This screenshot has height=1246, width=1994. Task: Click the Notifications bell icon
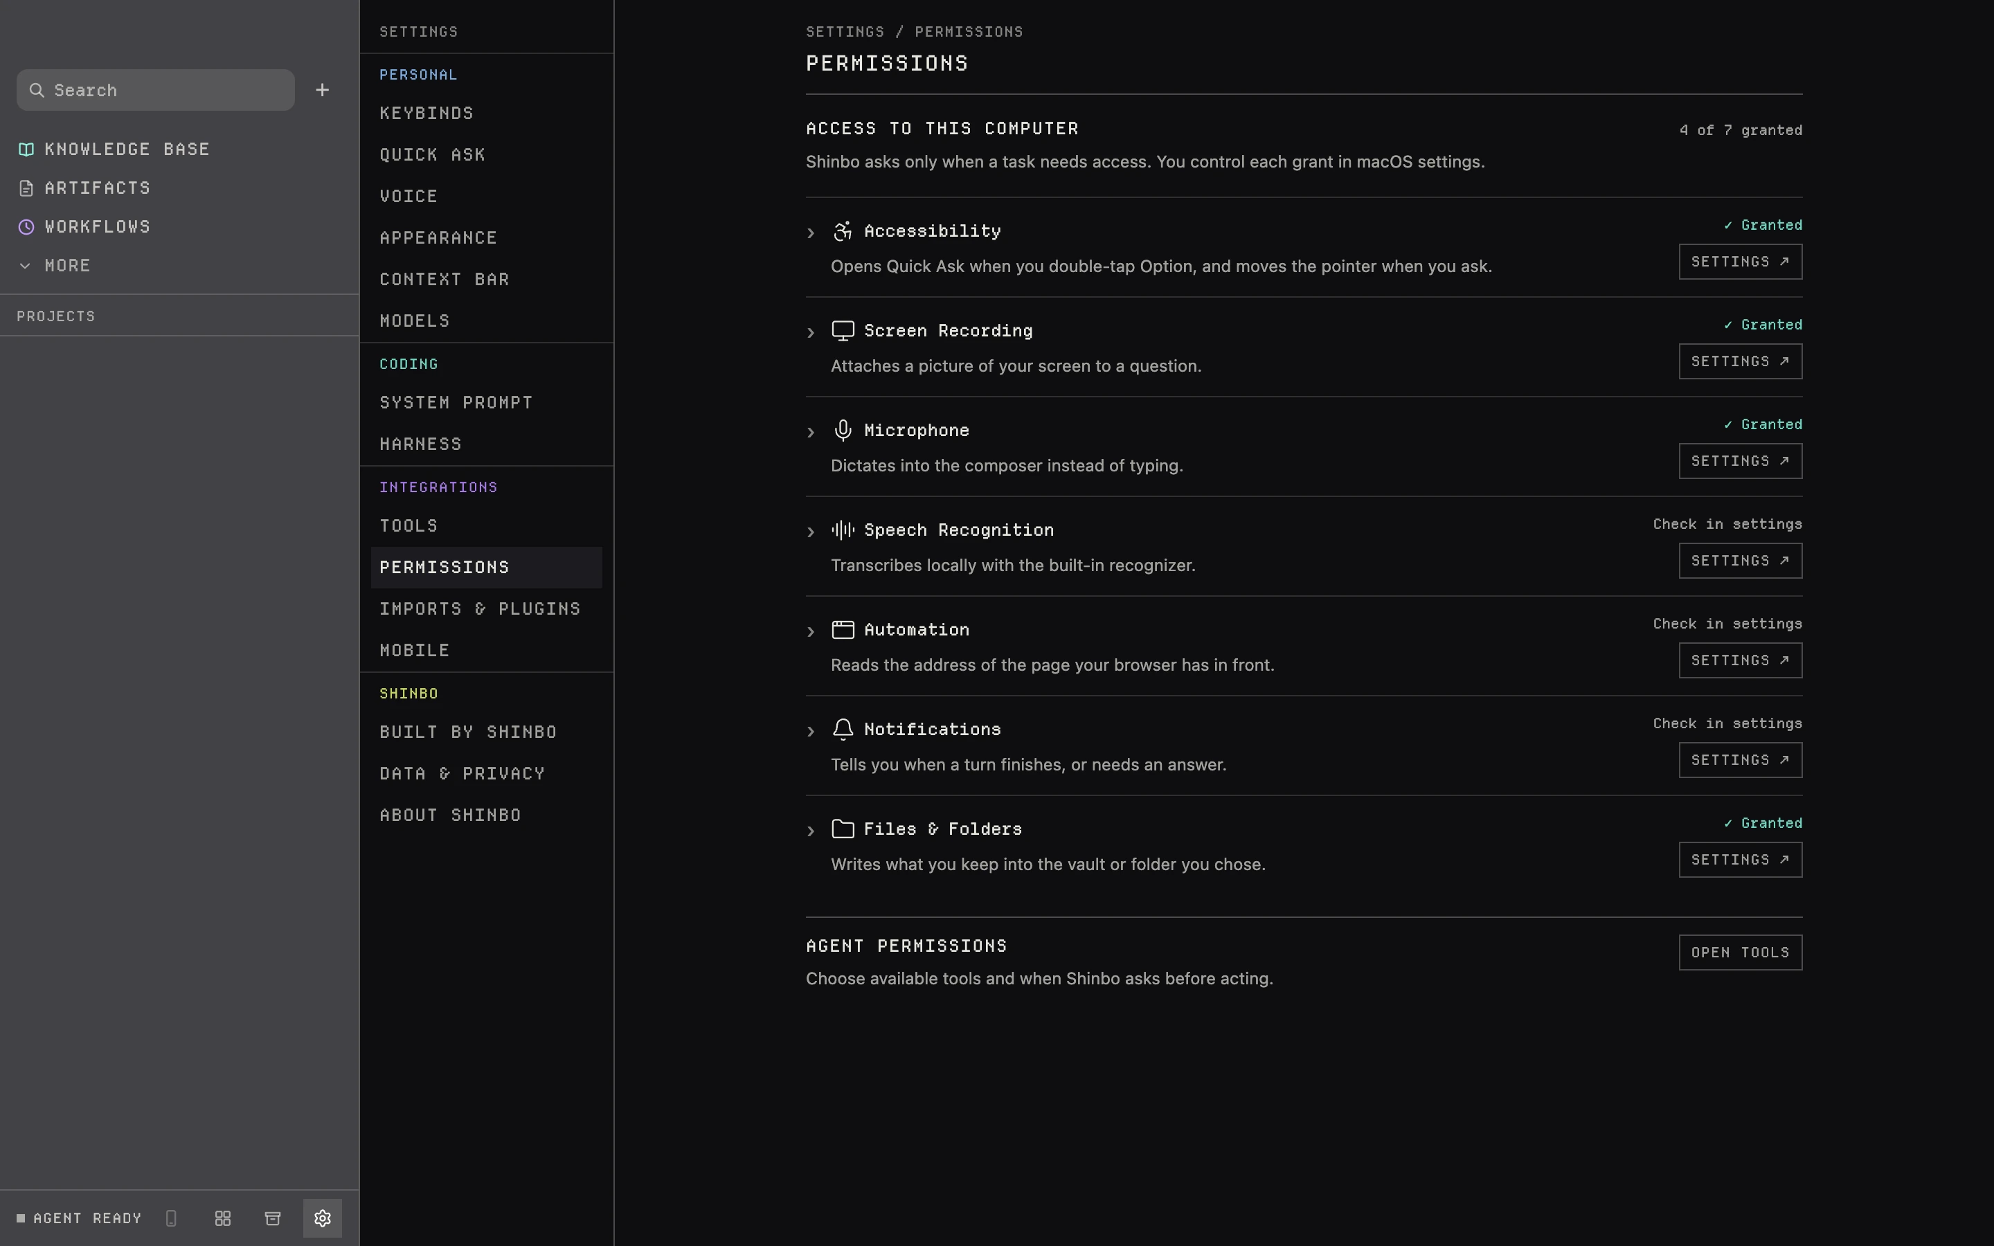point(842,730)
